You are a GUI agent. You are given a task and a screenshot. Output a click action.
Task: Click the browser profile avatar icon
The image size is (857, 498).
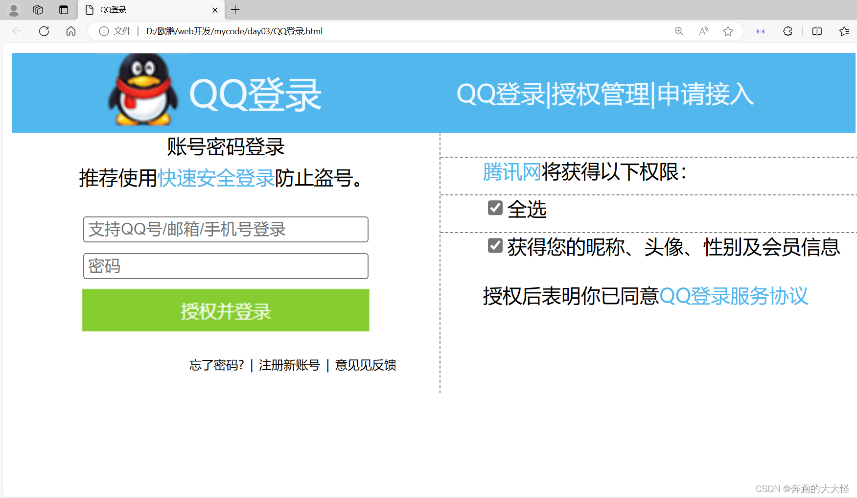[14, 10]
